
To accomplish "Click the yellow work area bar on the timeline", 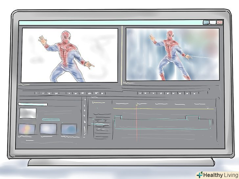I will click(164, 109).
